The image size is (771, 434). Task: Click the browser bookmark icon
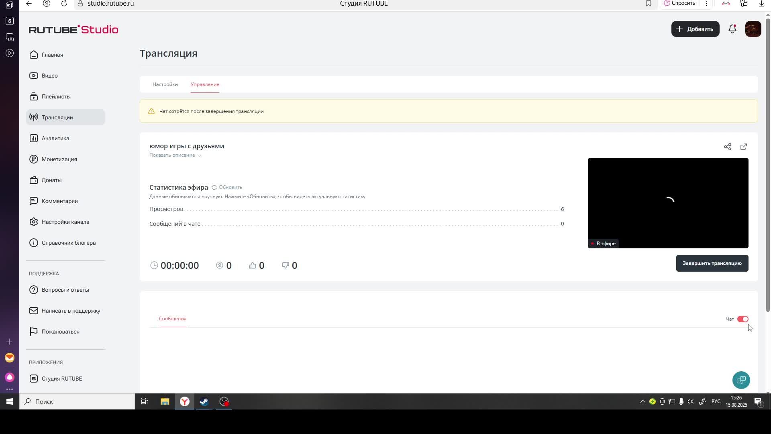tap(648, 4)
